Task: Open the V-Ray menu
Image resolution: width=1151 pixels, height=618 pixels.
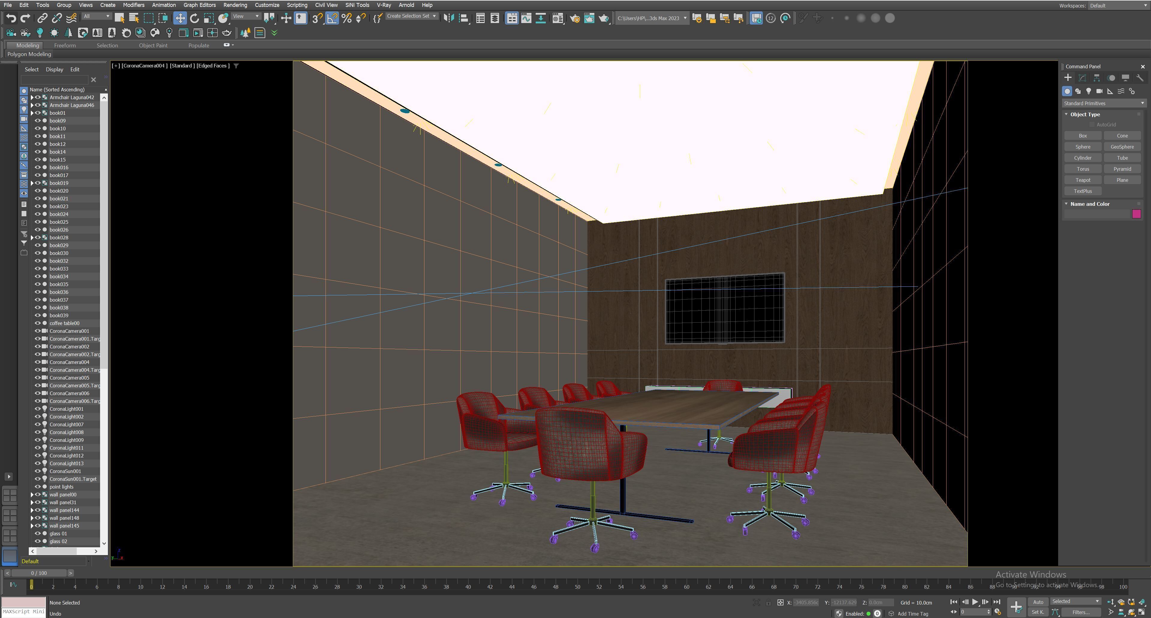Action: coord(383,5)
